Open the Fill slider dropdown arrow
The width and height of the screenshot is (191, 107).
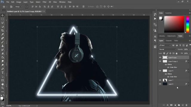tap(190, 53)
